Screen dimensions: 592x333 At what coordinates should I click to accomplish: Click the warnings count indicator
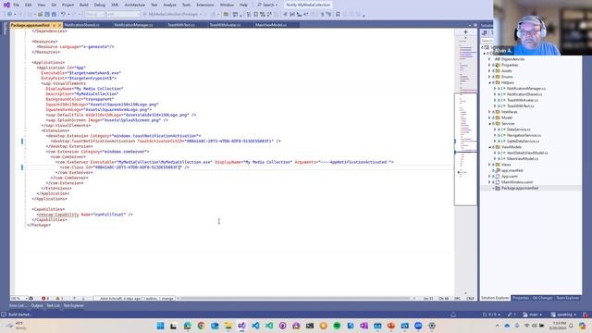pos(59,298)
